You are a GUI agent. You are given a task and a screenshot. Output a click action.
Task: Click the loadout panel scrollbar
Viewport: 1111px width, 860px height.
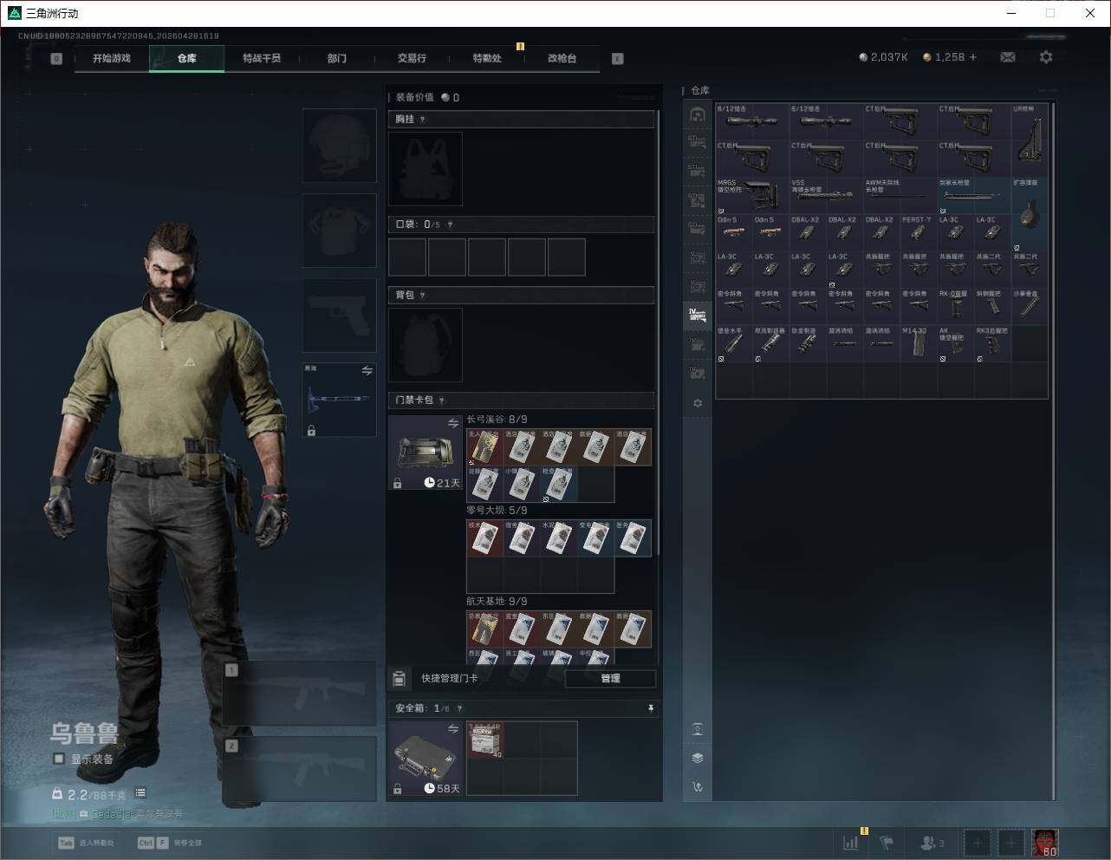pos(659,334)
